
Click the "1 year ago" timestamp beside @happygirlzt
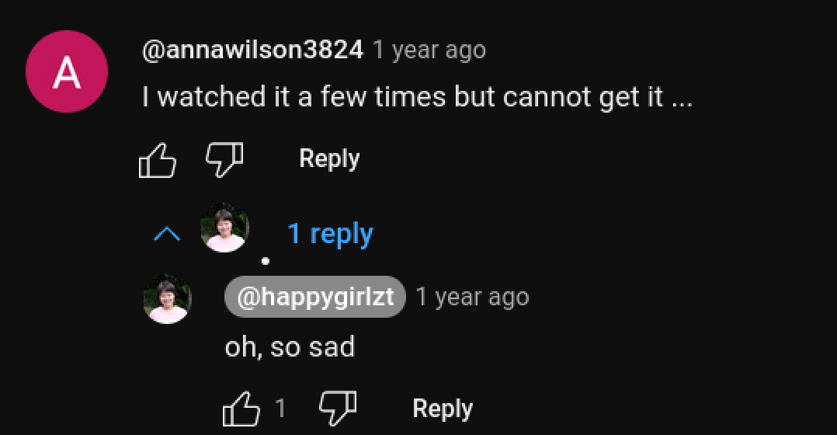click(472, 297)
